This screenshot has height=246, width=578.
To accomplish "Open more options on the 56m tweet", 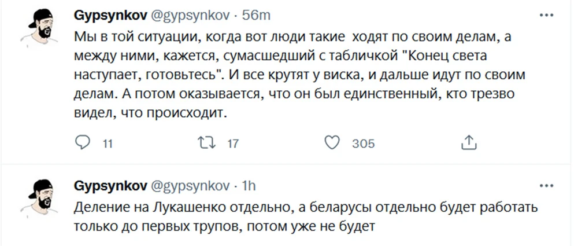I will pyautogui.click(x=545, y=14).
